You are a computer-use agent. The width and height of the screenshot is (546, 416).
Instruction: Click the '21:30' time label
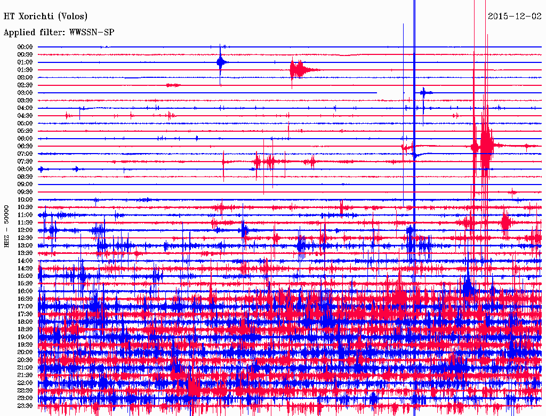25,375
